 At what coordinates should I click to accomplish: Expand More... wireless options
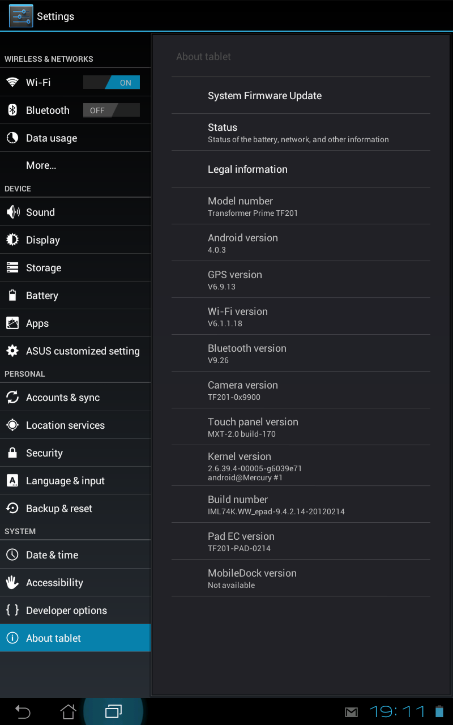tap(75, 165)
